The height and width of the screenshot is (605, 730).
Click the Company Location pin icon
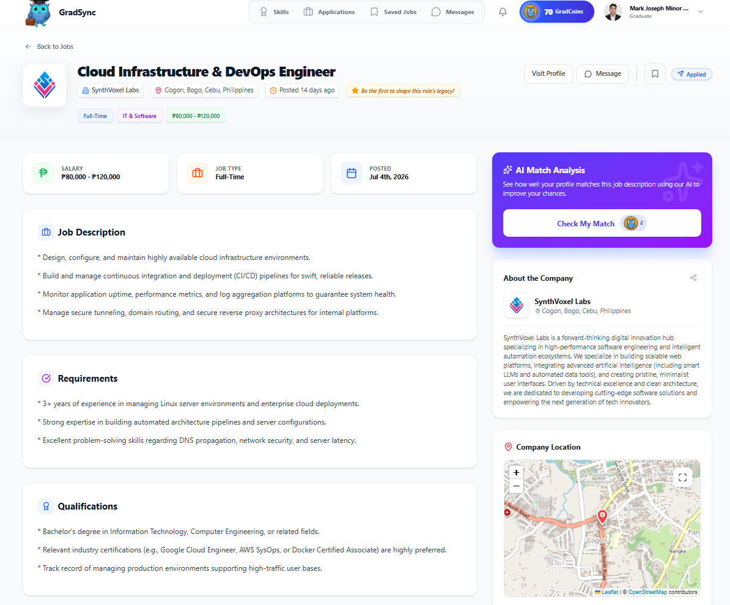[x=508, y=447]
